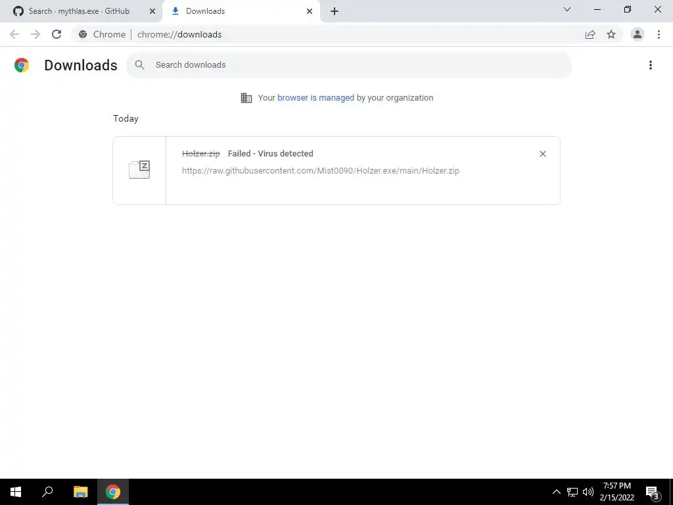Open the profile avatar menu
Screen dimensions: 673x505
(638, 34)
